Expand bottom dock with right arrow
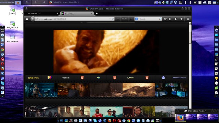 pos(161,121)
